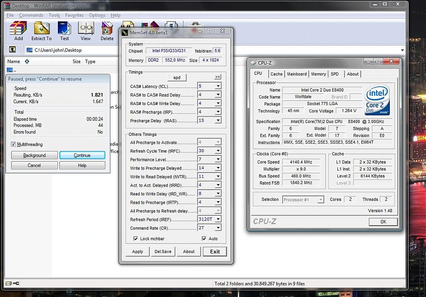Switch to the Cache tab in CPU-Z
This screenshot has height=297, width=426.
pyautogui.click(x=276, y=74)
